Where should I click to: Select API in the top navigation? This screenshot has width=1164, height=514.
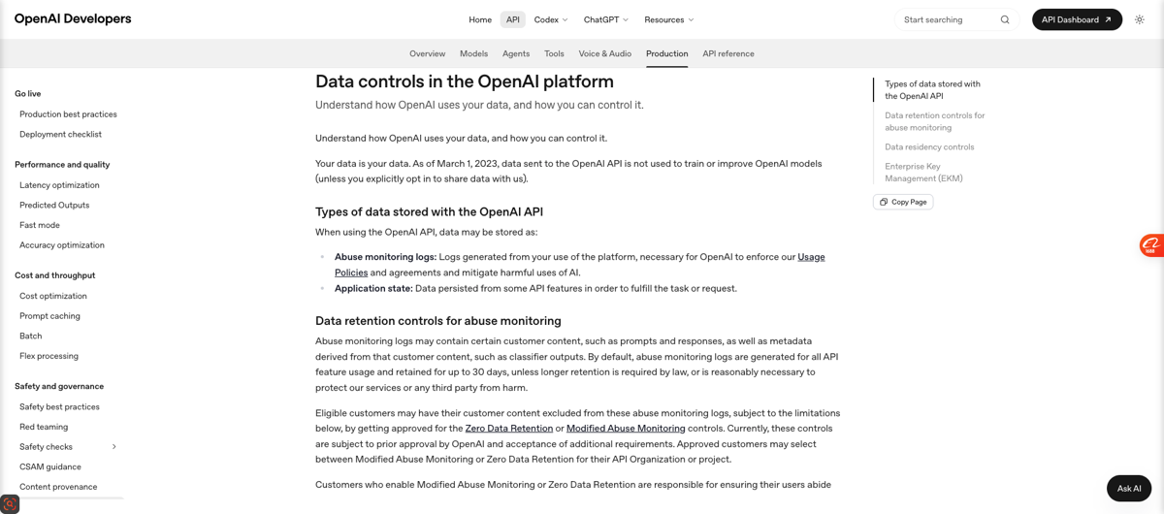[x=513, y=19]
